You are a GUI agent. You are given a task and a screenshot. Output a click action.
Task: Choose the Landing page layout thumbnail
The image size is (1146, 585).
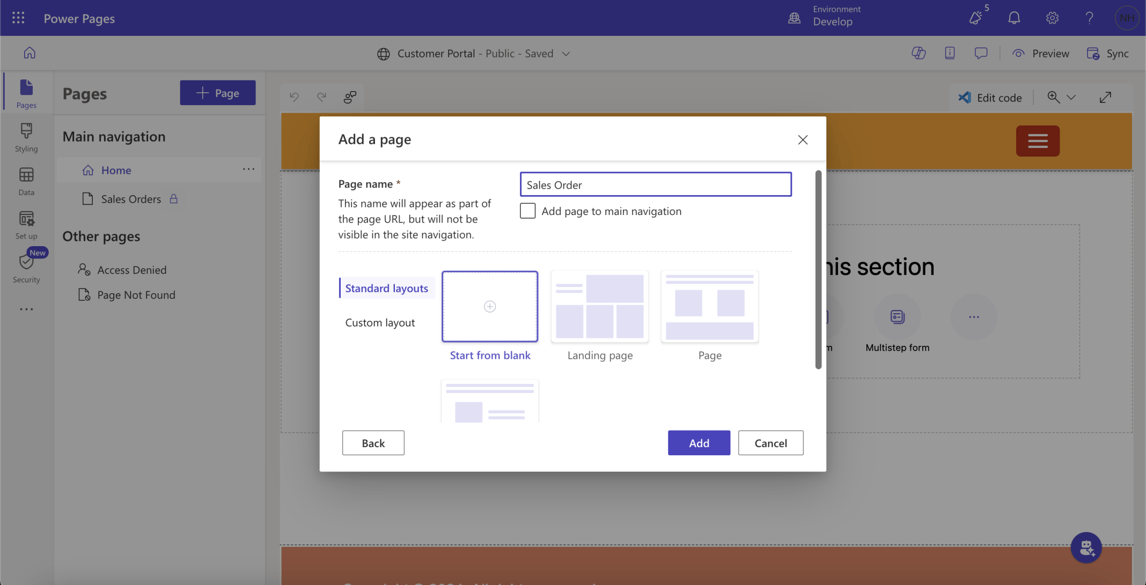click(599, 307)
